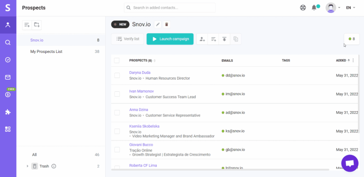Open the Trash entry
The height and width of the screenshot is (177, 364).
(44, 166)
